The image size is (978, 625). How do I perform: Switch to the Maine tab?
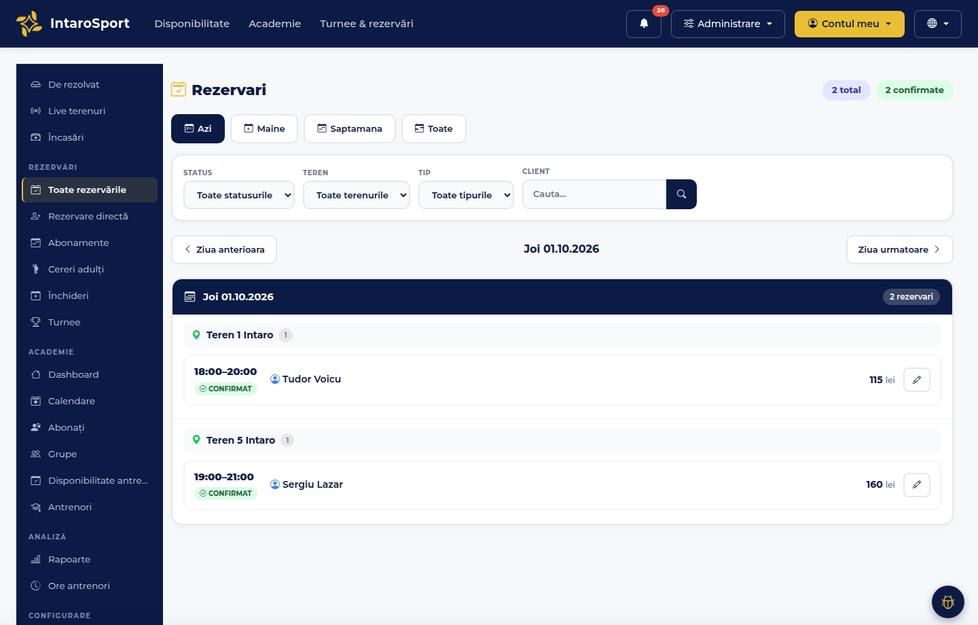pyautogui.click(x=264, y=128)
